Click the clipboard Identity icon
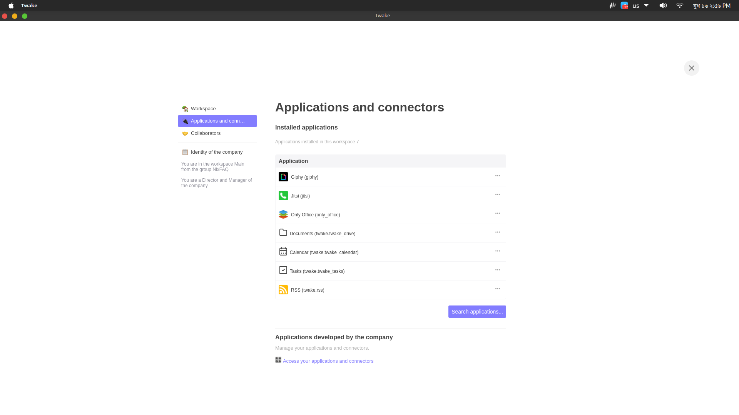The width and height of the screenshot is (739, 415). [x=185, y=152]
